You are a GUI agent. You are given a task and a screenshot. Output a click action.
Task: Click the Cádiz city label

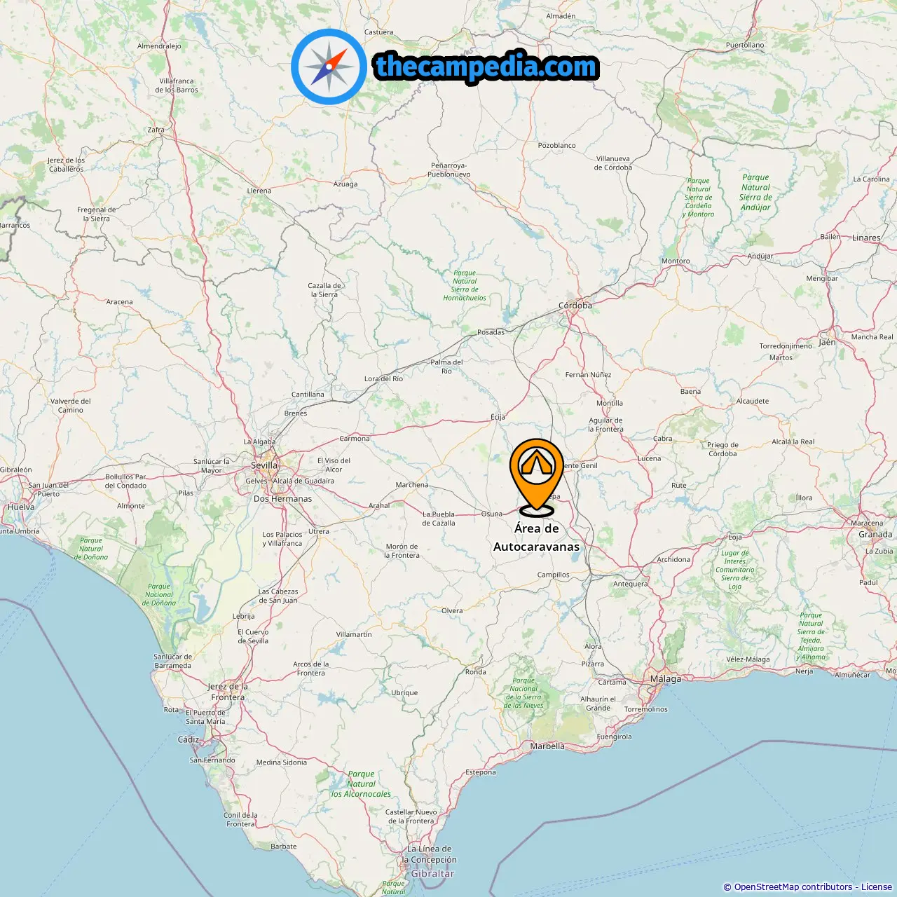click(188, 739)
